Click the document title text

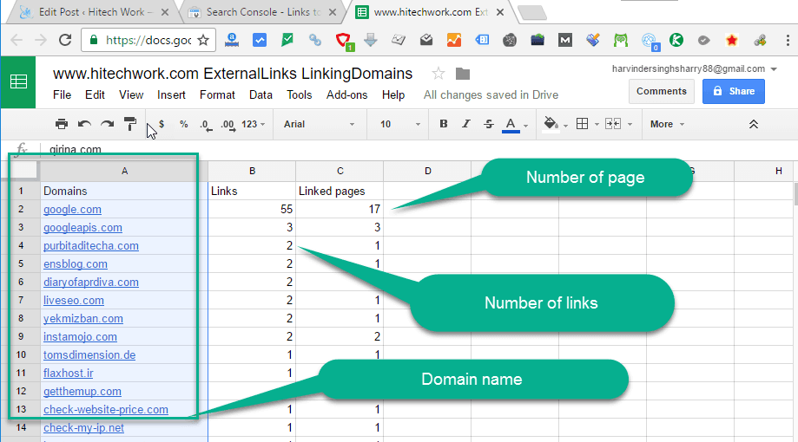(x=233, y=75)
